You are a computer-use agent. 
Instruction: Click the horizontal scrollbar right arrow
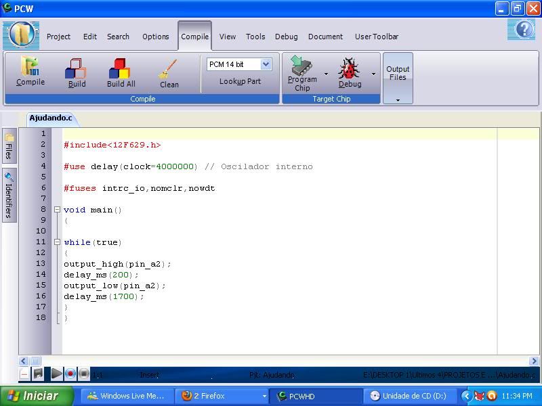click(x=534, y=361)
